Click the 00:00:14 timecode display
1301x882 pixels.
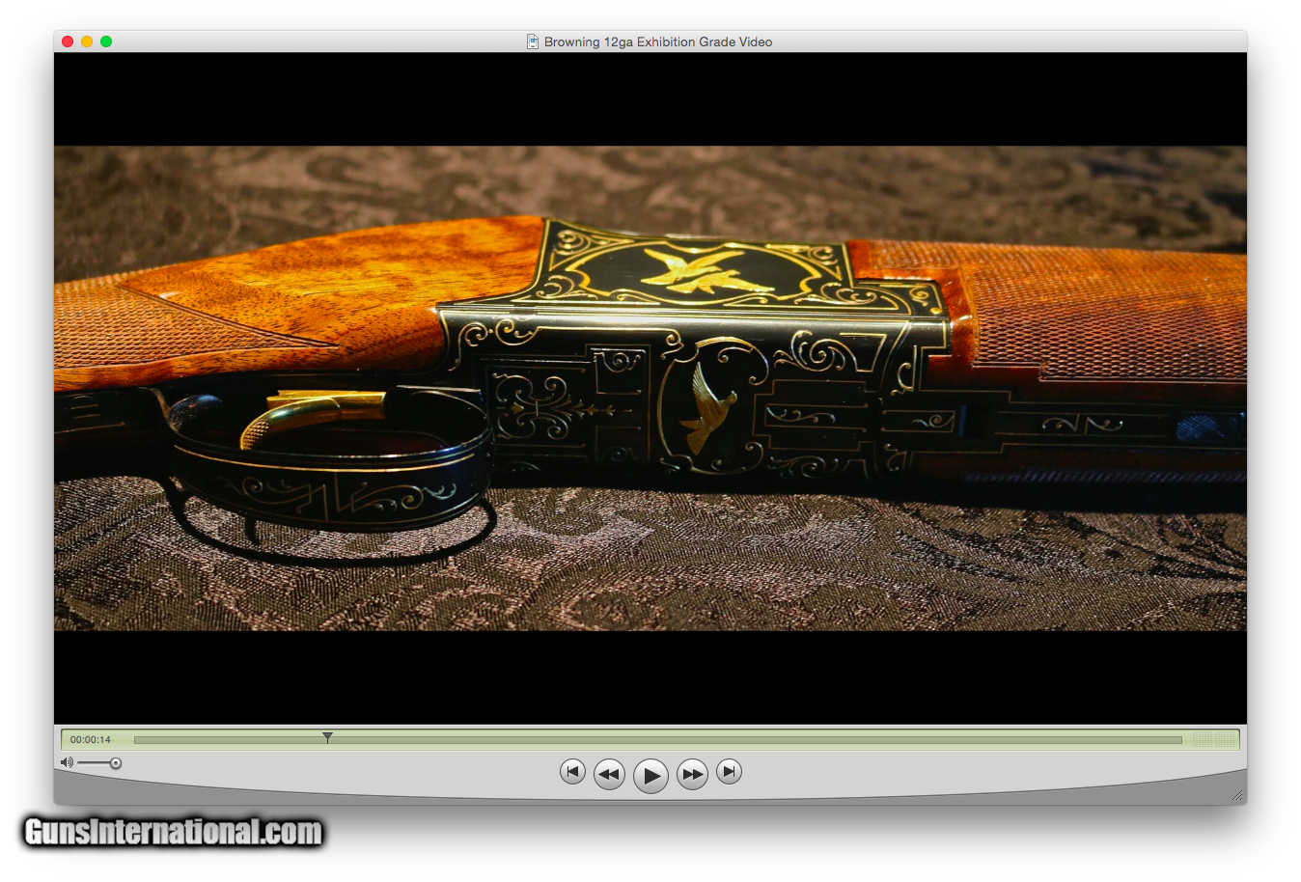(x=91, y=740)
